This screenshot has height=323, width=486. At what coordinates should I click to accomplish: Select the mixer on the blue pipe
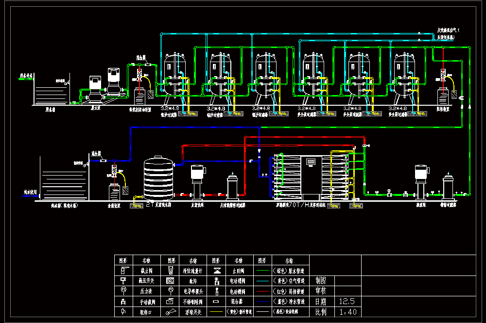click(103, 161)
